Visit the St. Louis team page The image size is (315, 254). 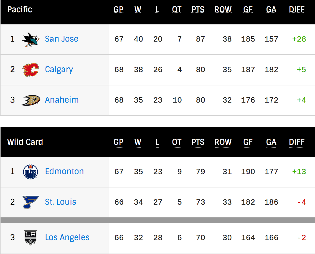click(x=61, y=202)
